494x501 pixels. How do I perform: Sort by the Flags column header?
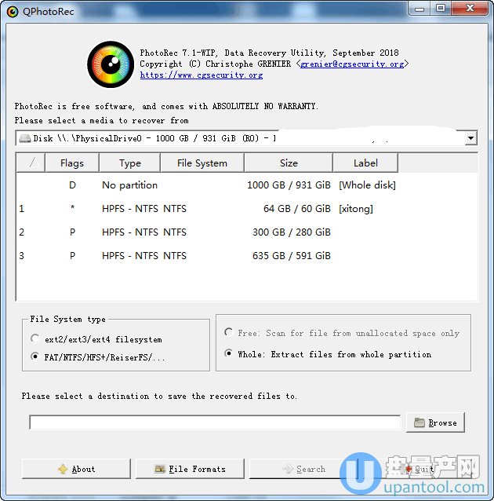click(x=72, y=163)
